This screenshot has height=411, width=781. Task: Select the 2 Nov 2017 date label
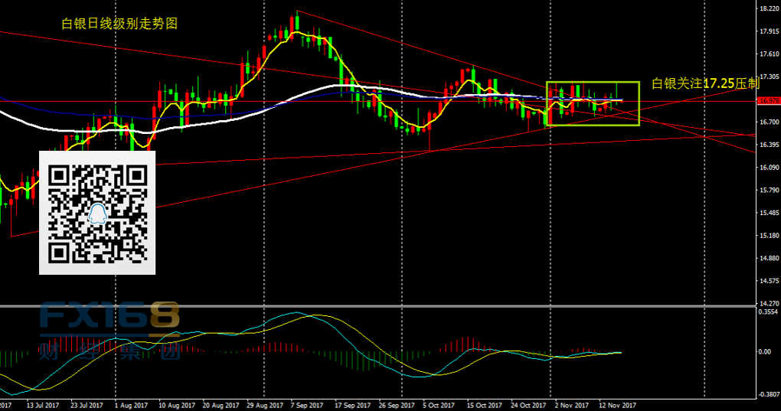point(570,405)
